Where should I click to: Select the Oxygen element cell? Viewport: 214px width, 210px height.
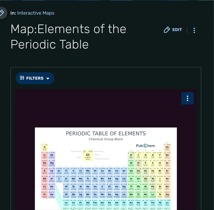tap(153, 155)
